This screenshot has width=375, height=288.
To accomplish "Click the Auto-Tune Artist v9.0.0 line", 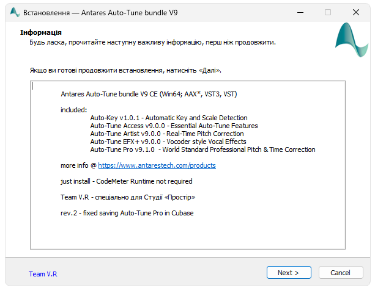I will [167, 134].
